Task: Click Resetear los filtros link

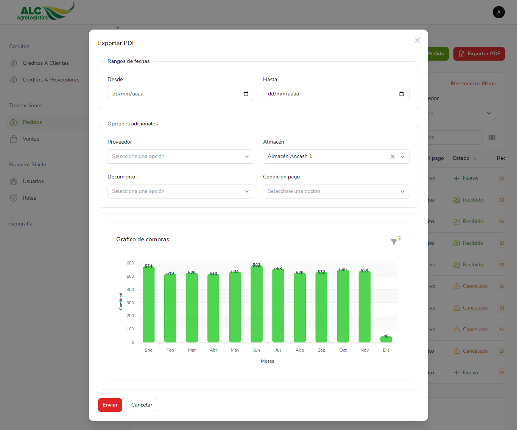Action: (473, 83)
